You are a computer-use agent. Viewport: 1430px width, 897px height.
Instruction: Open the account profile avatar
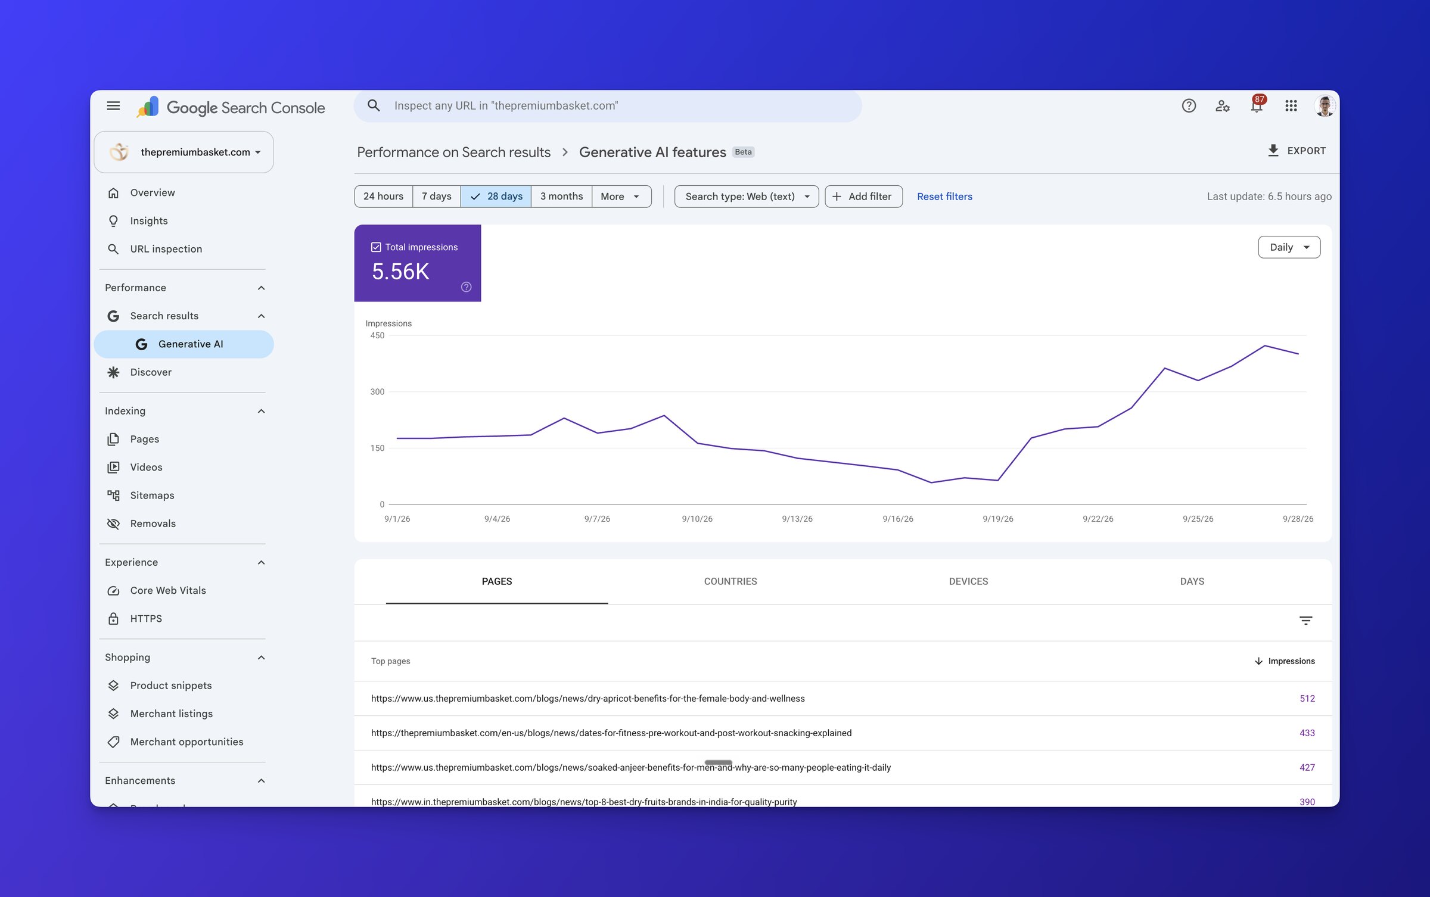(1325, 106)
